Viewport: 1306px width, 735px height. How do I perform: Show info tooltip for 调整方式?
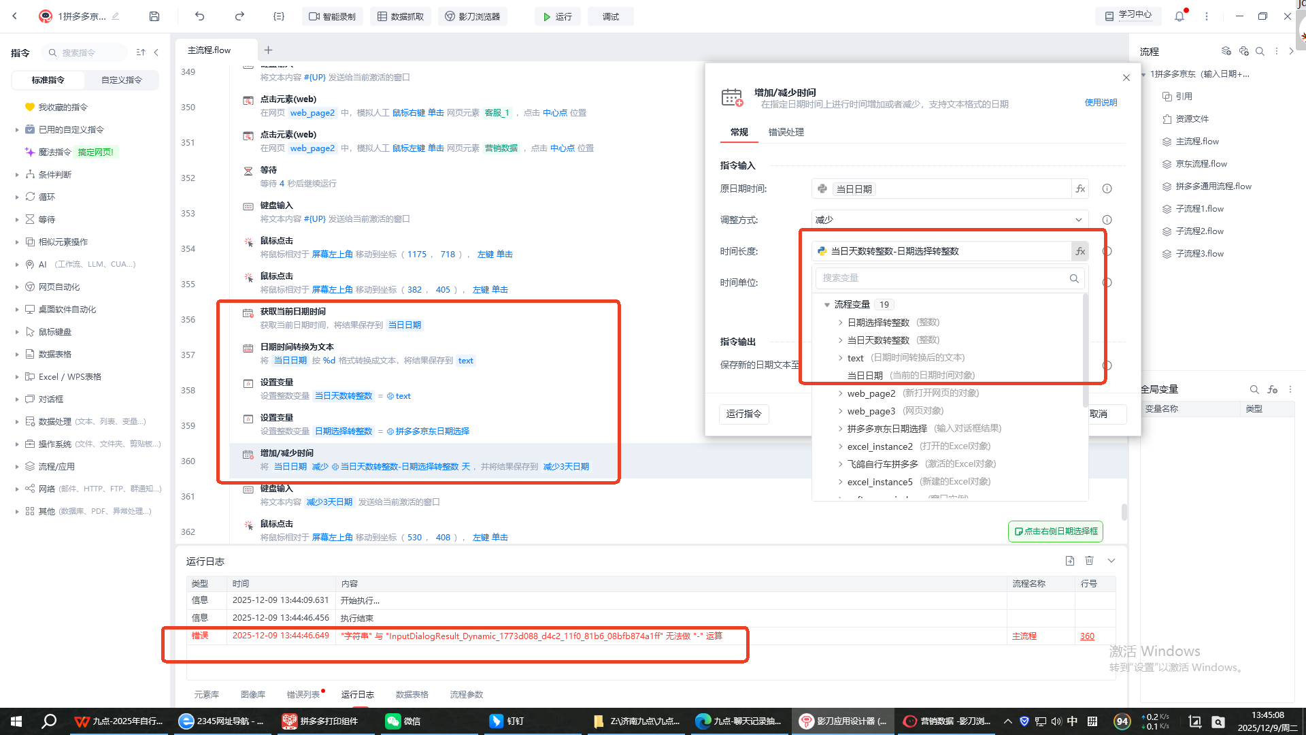[1107, 220]
